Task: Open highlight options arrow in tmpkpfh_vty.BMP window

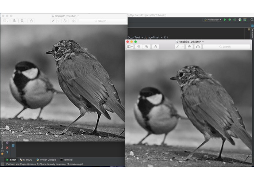Action: [58, 21]
